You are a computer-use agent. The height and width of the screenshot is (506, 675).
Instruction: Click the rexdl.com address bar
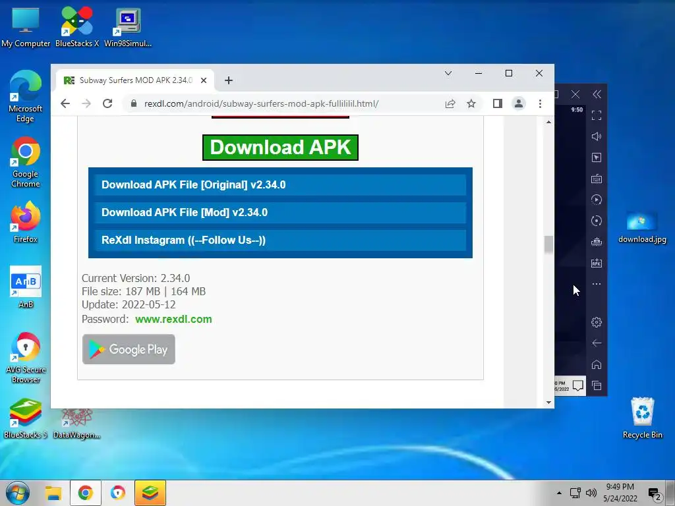pyautogui.click(x=261, y=103)
